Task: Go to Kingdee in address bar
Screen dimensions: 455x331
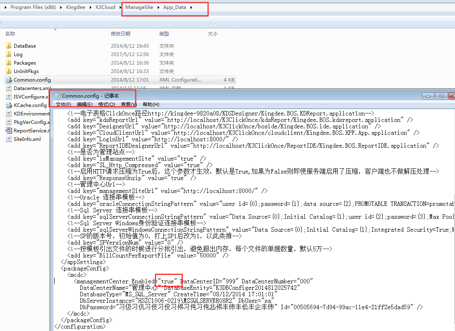Action: click(76, 7)
